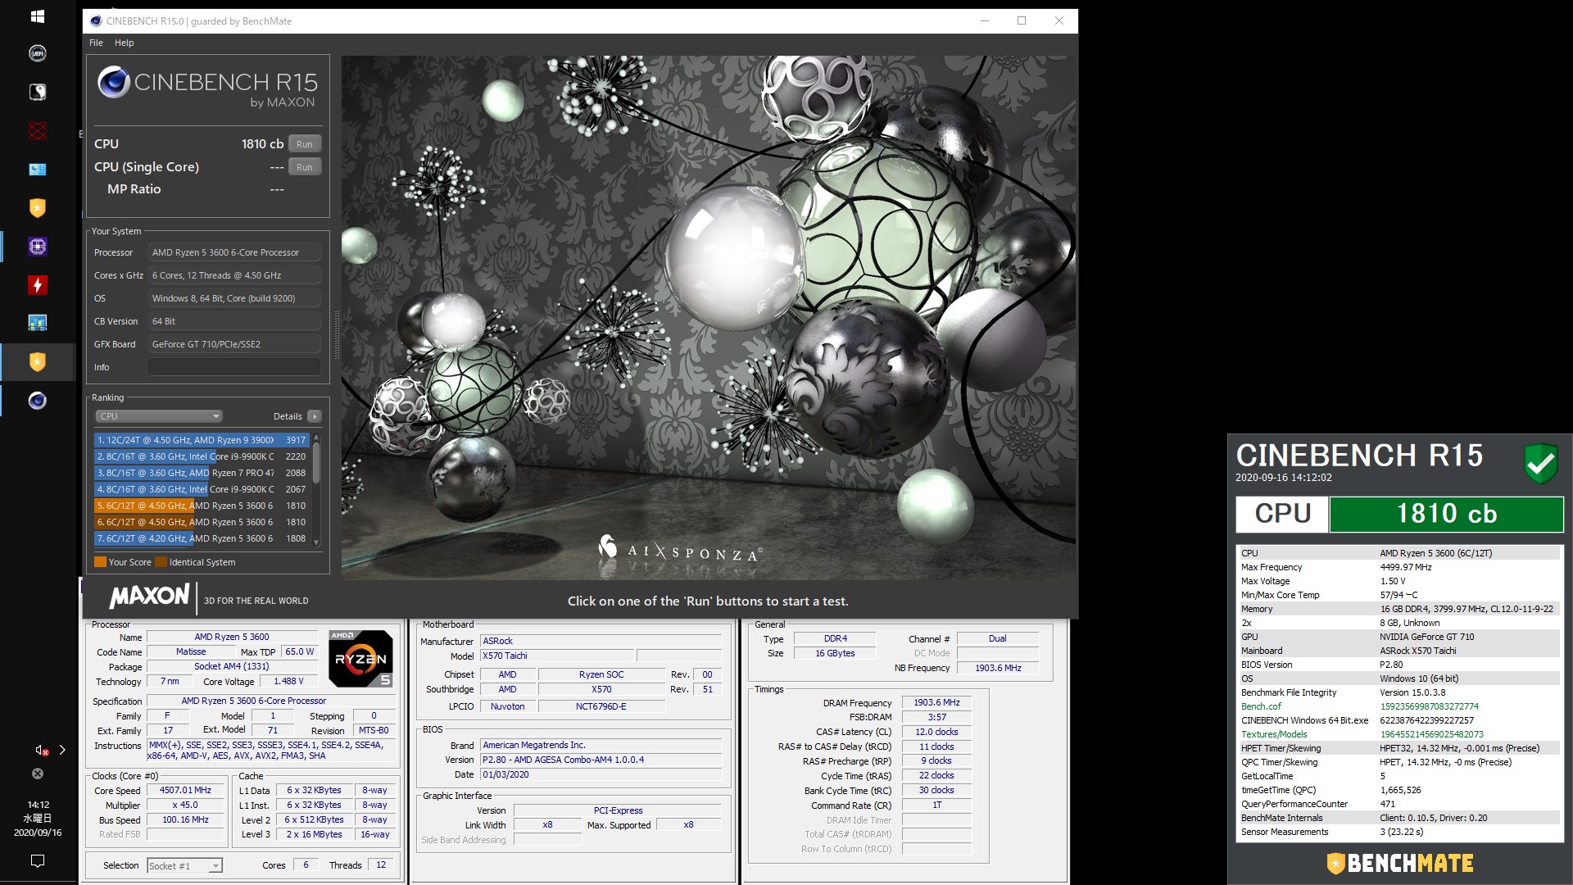Click the Cinebench R15 logo sphere
This screenshot has width=1573, height=885.
[x=113, y=82]
